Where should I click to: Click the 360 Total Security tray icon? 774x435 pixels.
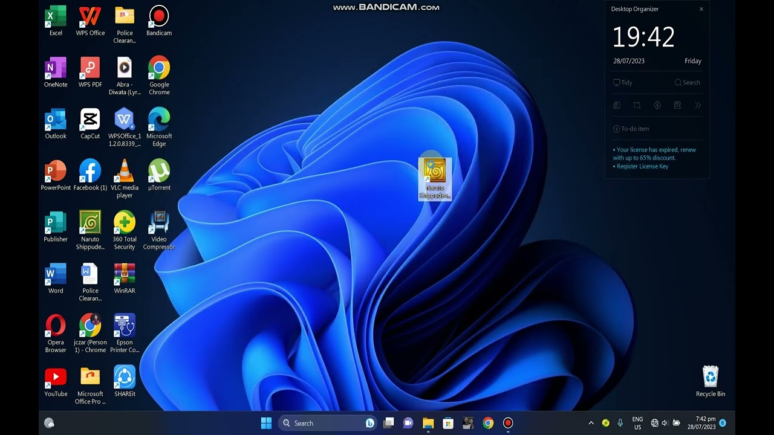(606, 423)
